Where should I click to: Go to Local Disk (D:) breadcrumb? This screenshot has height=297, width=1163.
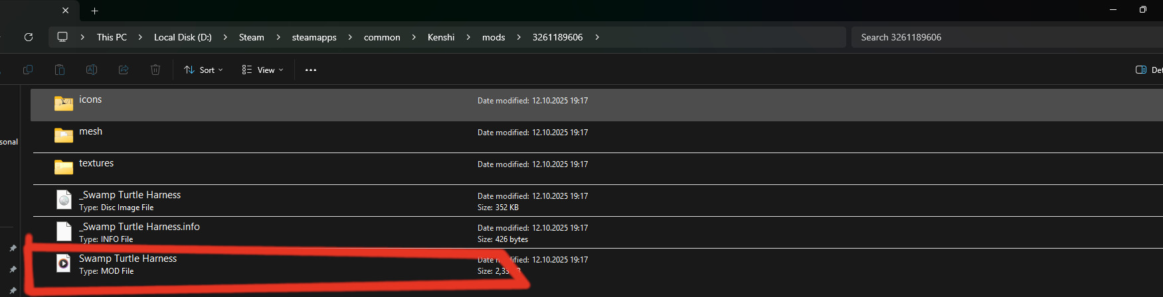(x=183, y=37)
